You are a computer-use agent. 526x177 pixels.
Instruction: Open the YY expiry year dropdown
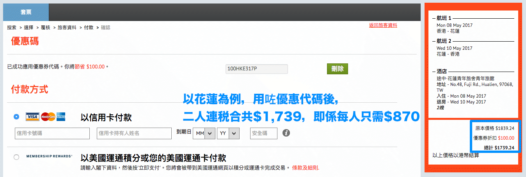point(228,133)
